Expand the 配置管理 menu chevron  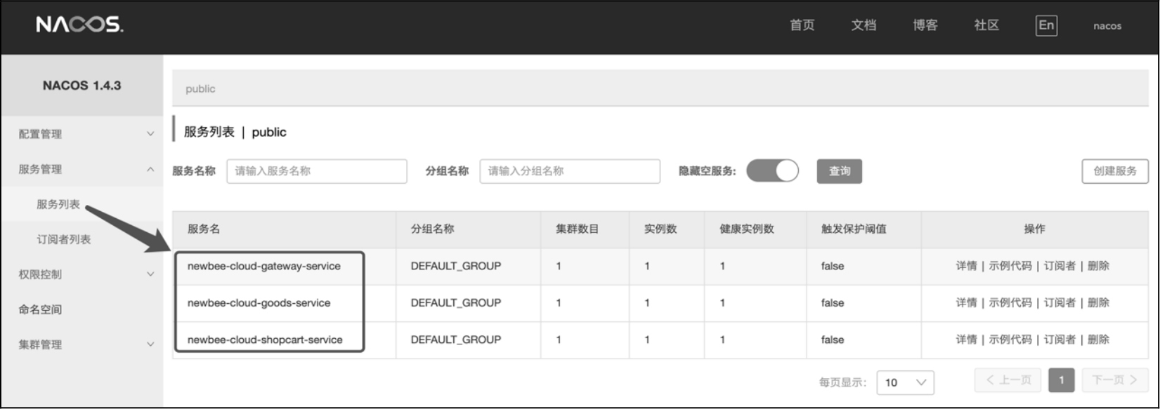point(150,133)
